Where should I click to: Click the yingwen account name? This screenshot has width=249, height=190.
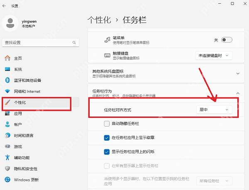(x=29, y=21)
